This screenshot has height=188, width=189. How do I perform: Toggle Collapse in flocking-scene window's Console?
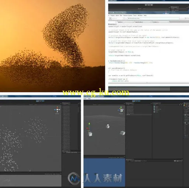[68, 152]
